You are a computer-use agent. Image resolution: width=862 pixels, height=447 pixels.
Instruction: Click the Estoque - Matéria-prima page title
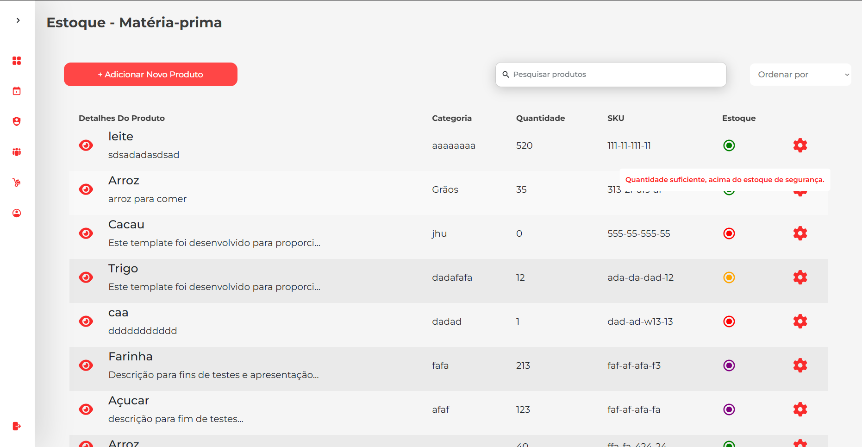(134, 22)
